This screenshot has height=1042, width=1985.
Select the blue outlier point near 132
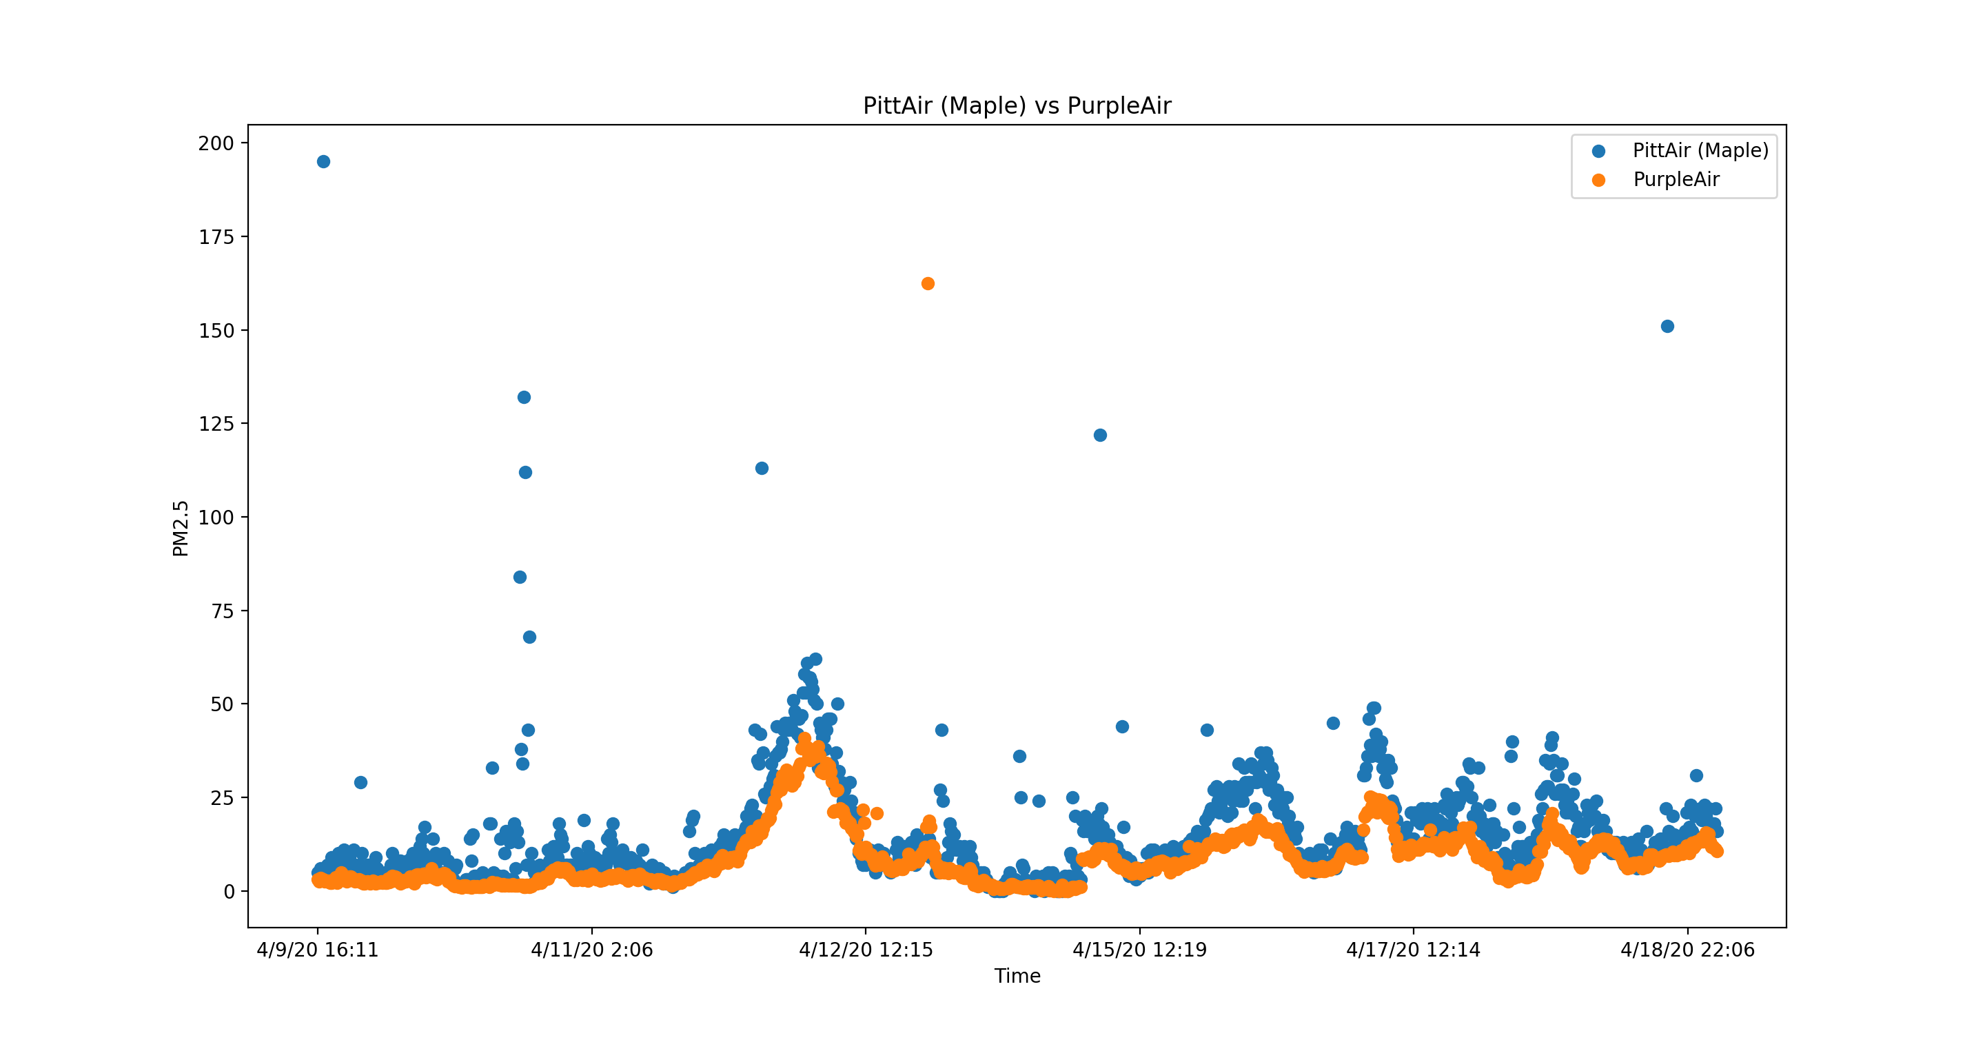524,398
